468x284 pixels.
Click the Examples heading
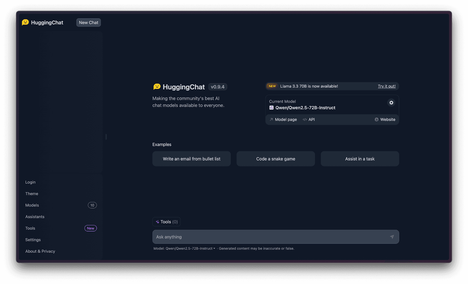click(x=162, y=144)
